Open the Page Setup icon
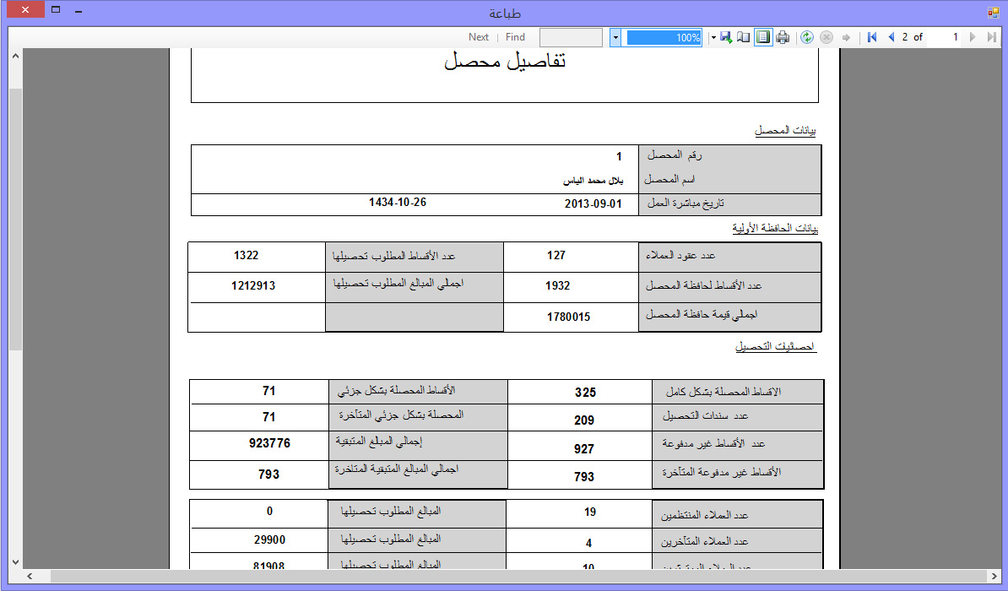This screenshot has height=591, width=1008. point(743,37)
